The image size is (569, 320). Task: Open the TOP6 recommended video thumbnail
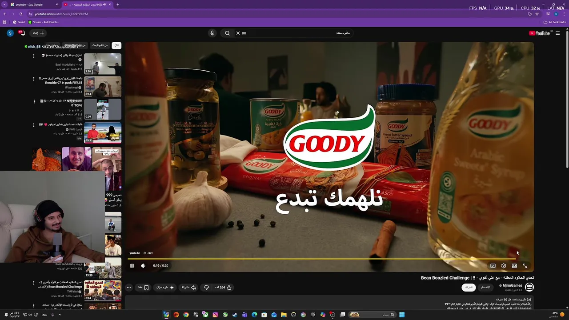click(103, 109)
